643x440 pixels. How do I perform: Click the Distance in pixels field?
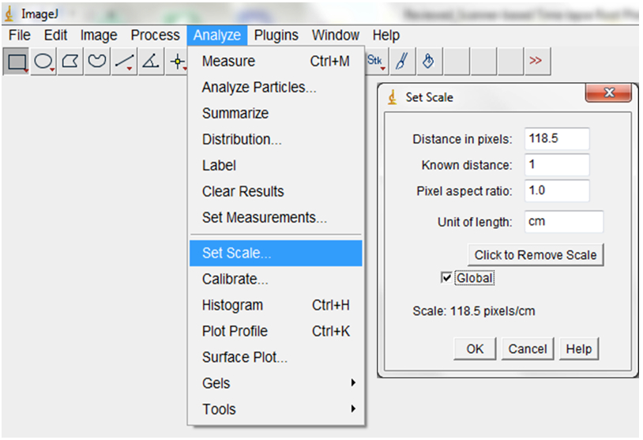click(x=557, y=138)
